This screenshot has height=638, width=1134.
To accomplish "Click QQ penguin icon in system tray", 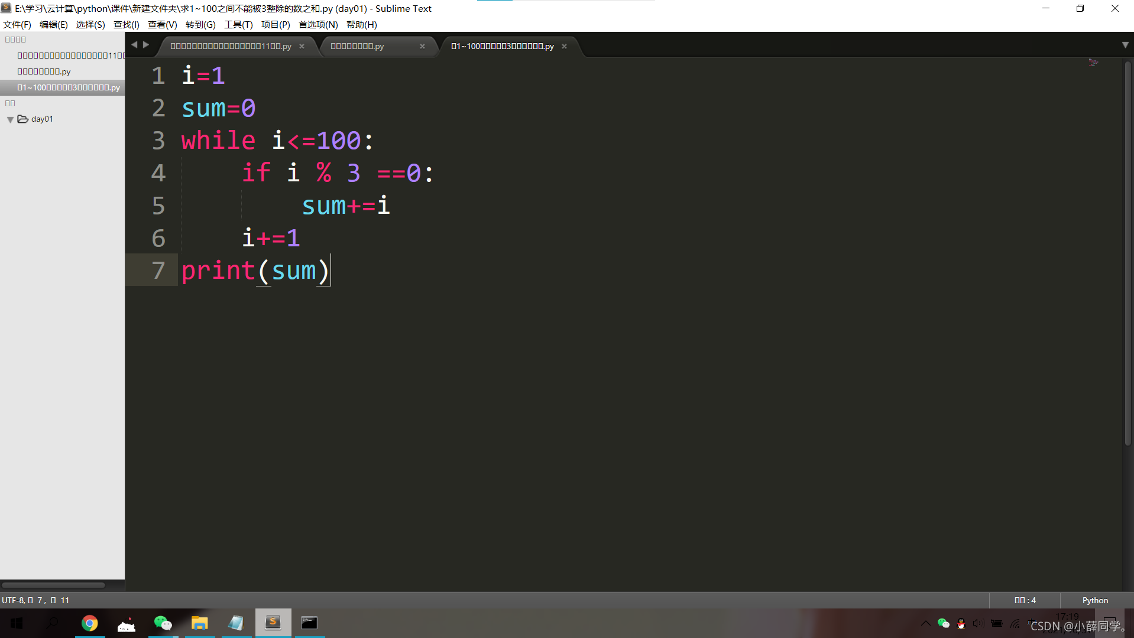I will pos(961,623).
